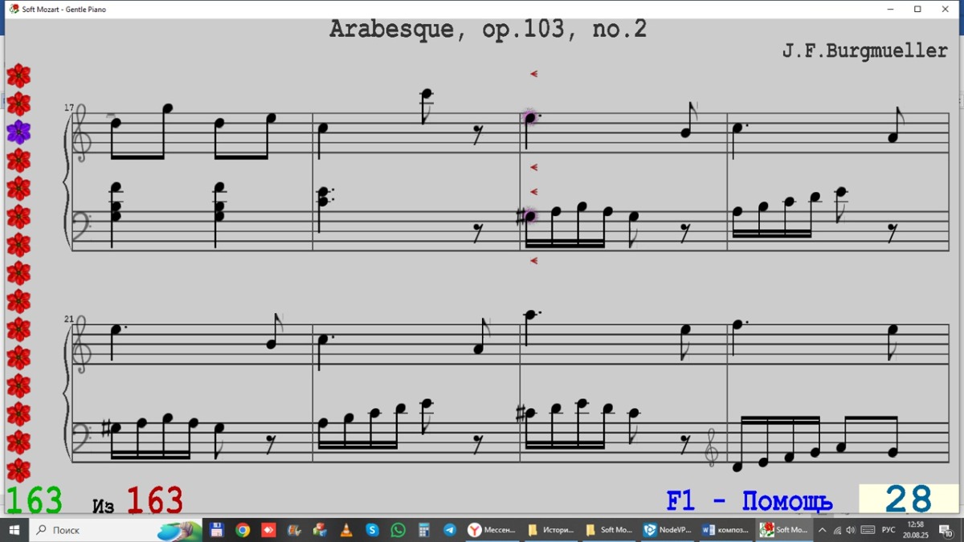Click the blue 28 counter box
The height and width of the screenshot is (542, 964).
(909, 499)
